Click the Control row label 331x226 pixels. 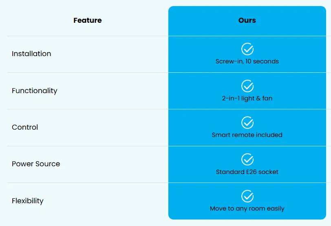click(x=25, y=127)
